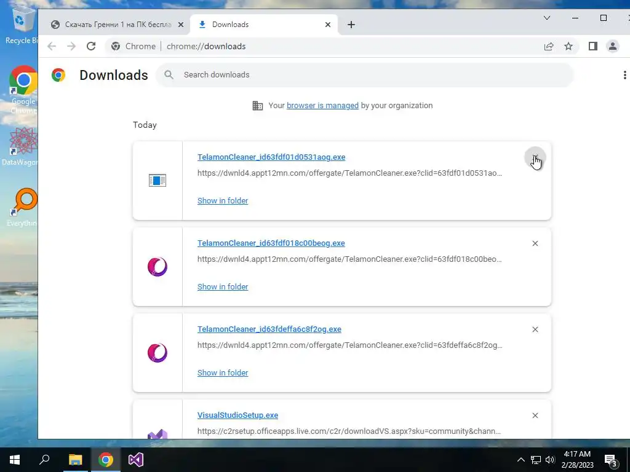This screenshot has width=630, height=472.
Task: Reload the downloads page
Action: pos(91,46)
